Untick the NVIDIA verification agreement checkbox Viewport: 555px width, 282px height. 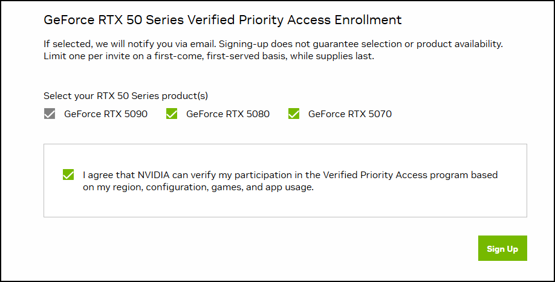[x=68, y=175]
